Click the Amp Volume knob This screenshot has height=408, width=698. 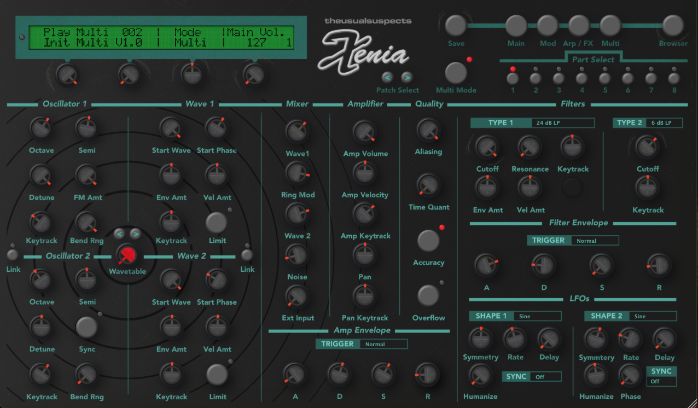pyautogui.click(x=364, y=131)
